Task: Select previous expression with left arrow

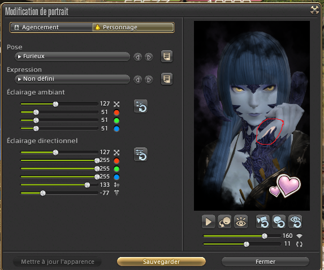Action: (137, 80)
